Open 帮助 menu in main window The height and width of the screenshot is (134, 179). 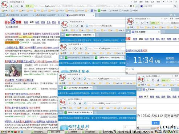158,2
